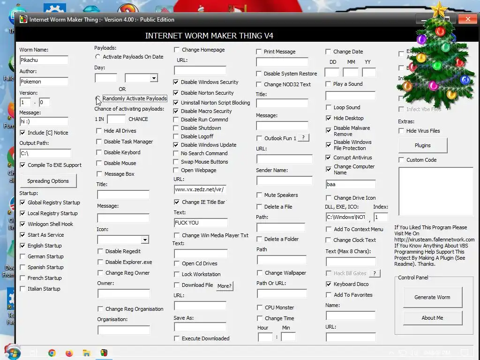
Task: Click the Worm Maker title bar icon
Action: (x=23, y=19)
